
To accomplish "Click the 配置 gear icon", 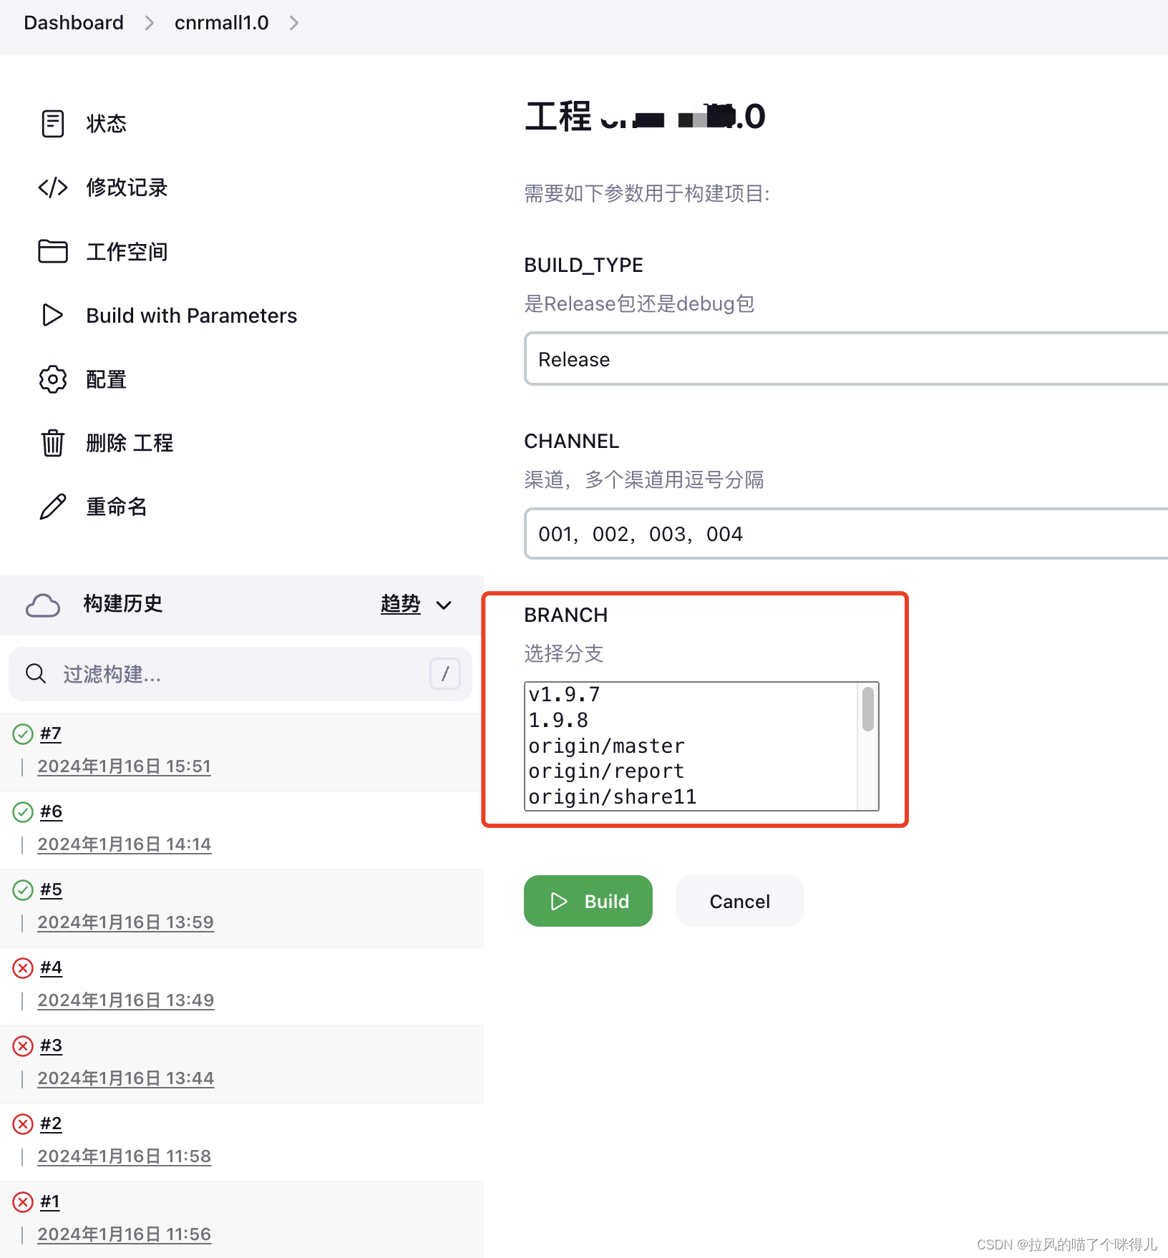I will [52, 379].
